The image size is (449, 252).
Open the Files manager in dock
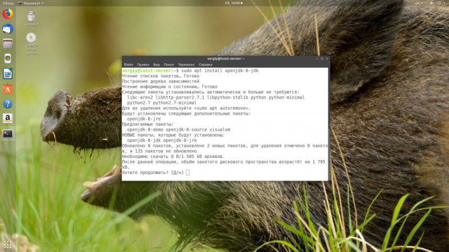pos(8,44)
